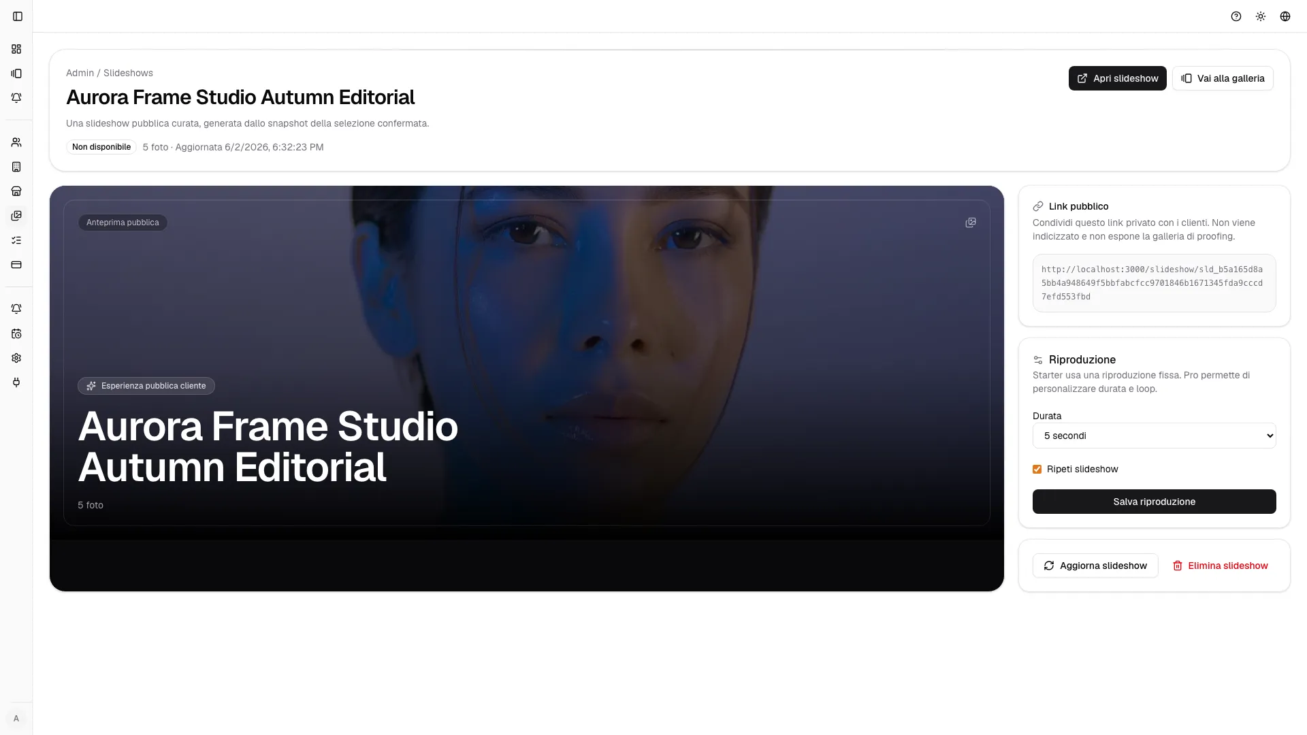Screen dimensions: 1307x735
Task: Click the images icon on preview corner
Action: 971,223
